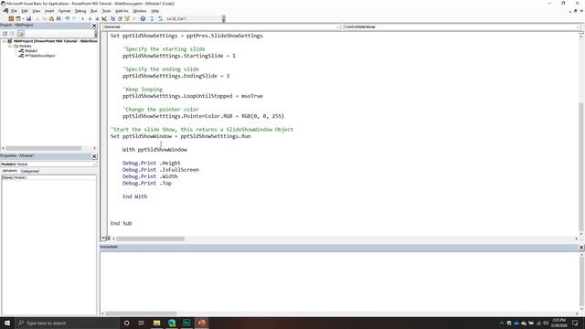The height and width of the screenshot is (329, 585).
Task: Click the Immediate window horizontal scrollbar thumb
Action: [x=141, y=313]
